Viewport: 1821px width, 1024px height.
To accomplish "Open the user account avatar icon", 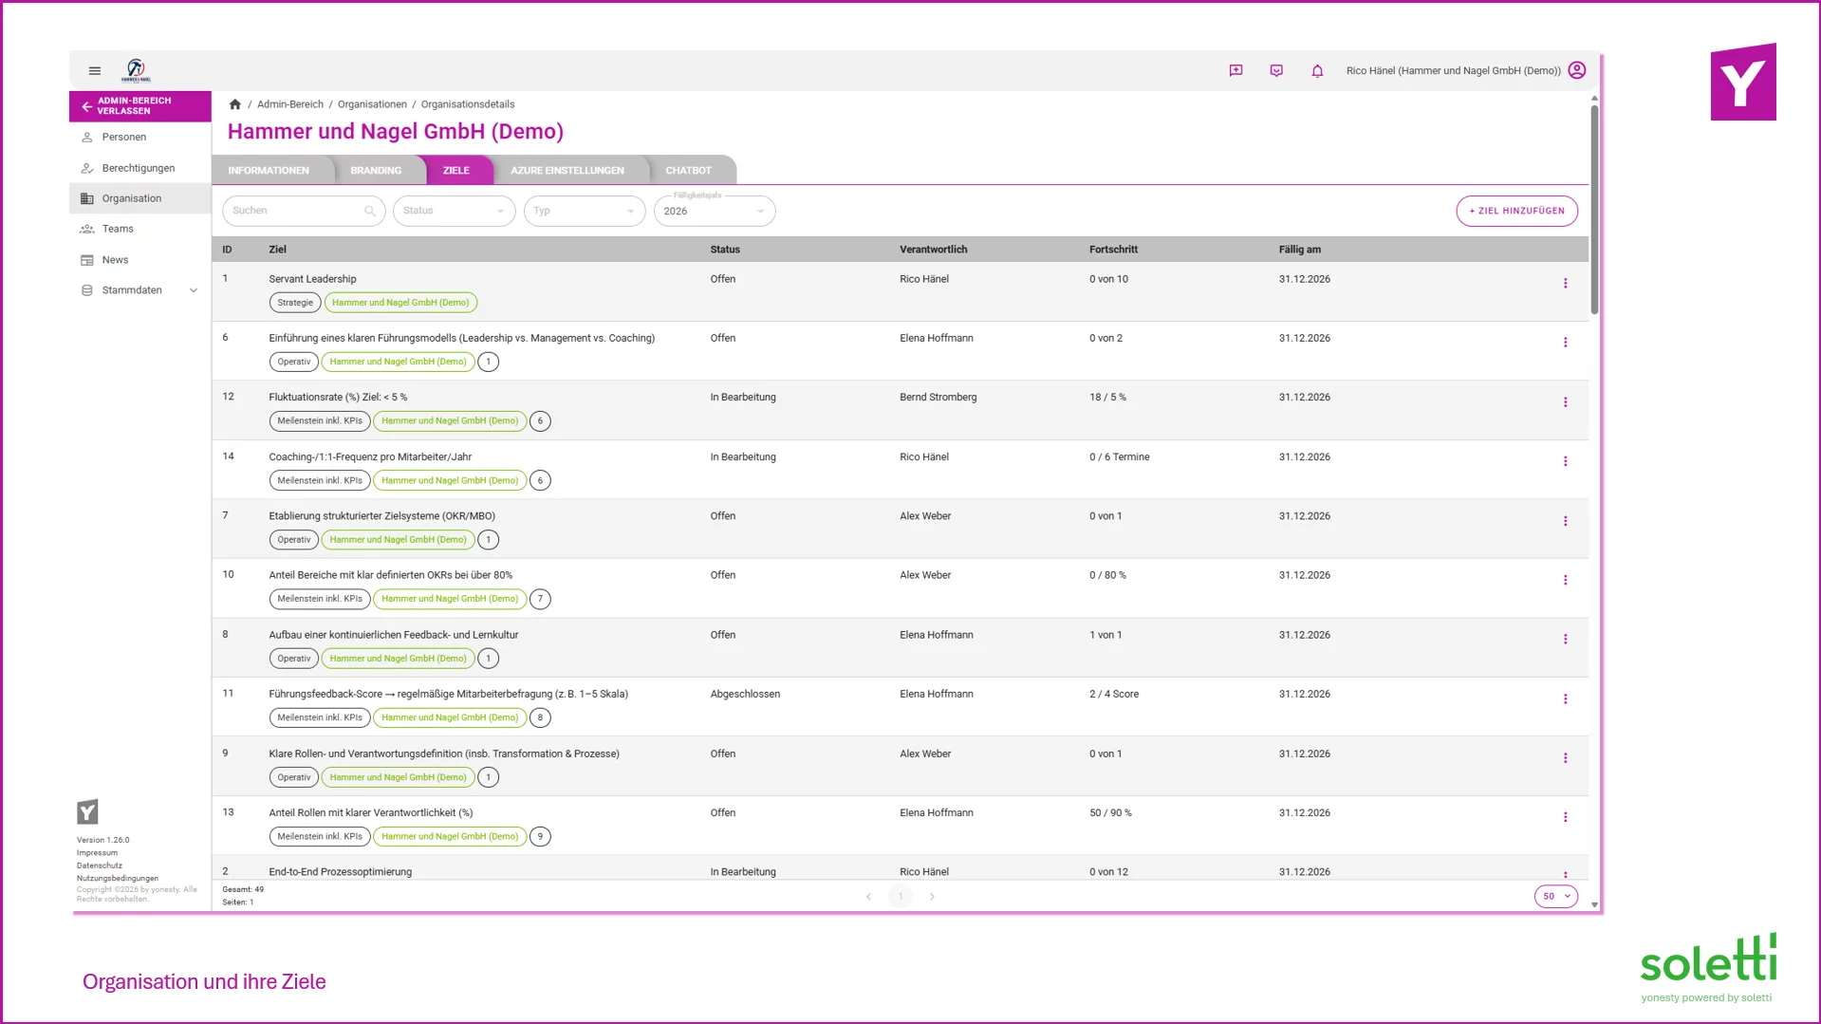I will (x=1577, y=70).
